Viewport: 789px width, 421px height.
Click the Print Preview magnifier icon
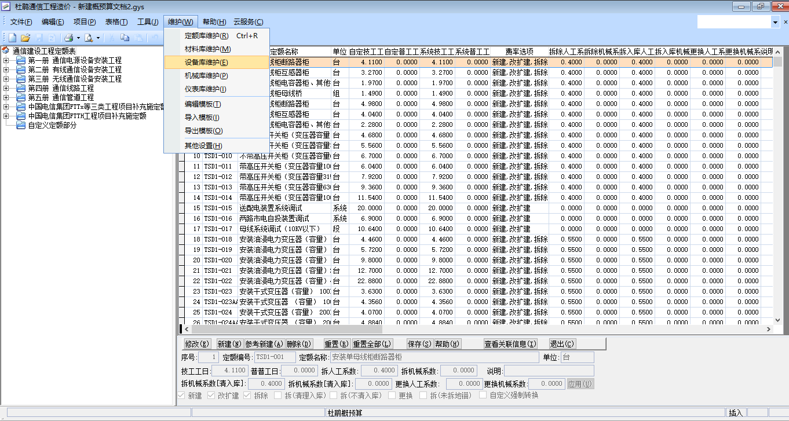89,38
